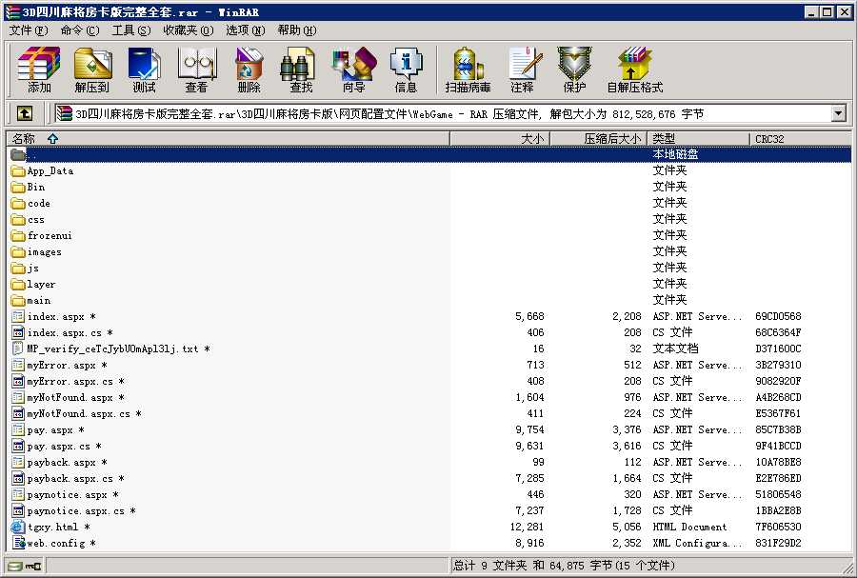Click the disk drive icon in status bar
The width and height of the screenshot is (857, 578).
(15, 566)
